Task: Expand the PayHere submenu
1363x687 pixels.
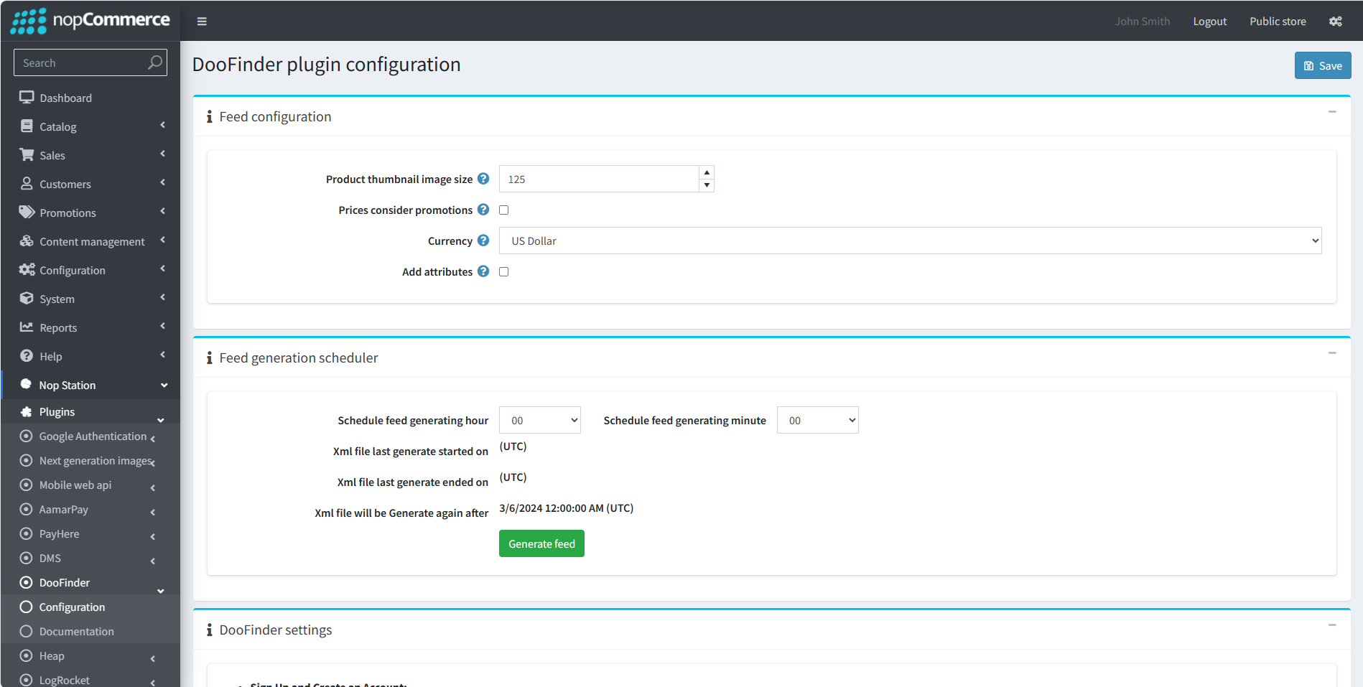Action: coord(152,536)
